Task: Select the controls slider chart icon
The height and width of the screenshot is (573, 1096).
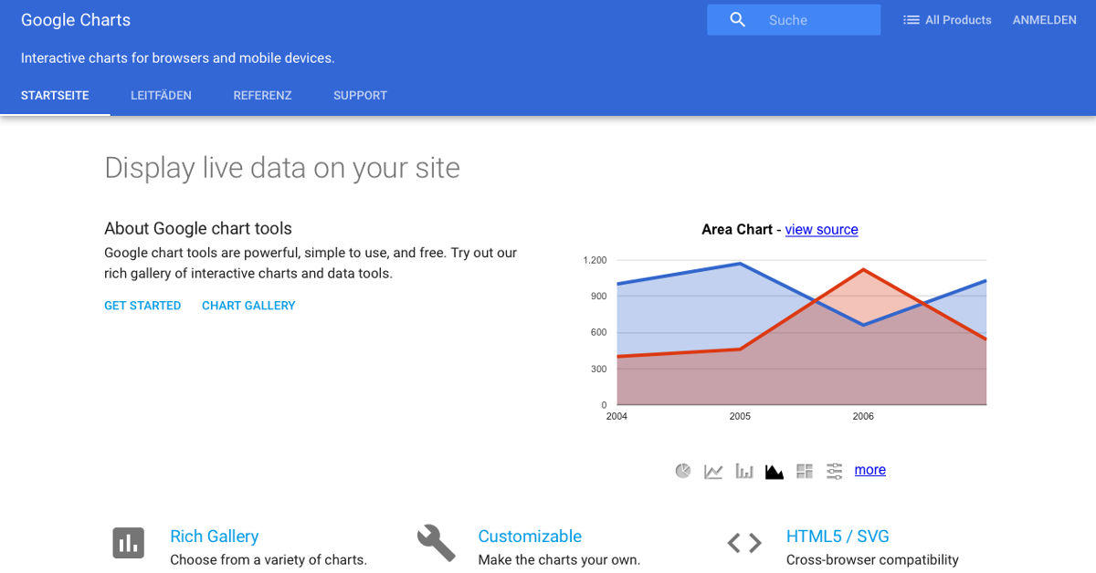Action: (x=835, y=471)
